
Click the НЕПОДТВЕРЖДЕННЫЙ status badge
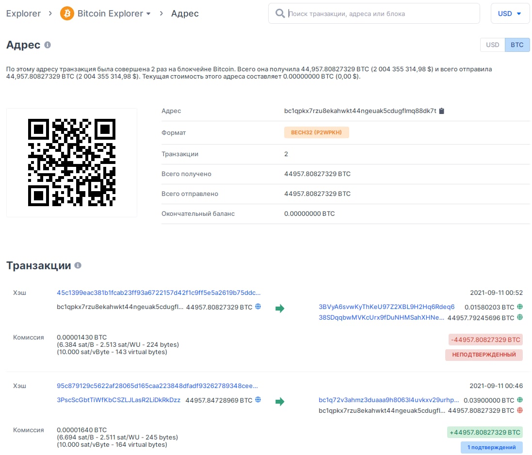(484, 355)
